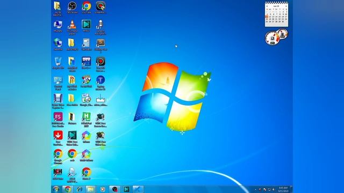Open Google Chrome from the taskbar
The image size is (344, 193).
pos(68,189)
